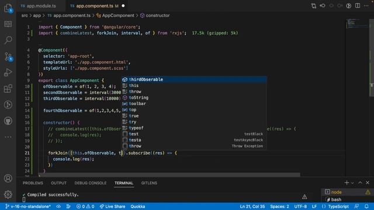Change end of line sequence LF
Screen dimensions: 374x210
click(x=314, y=206)
